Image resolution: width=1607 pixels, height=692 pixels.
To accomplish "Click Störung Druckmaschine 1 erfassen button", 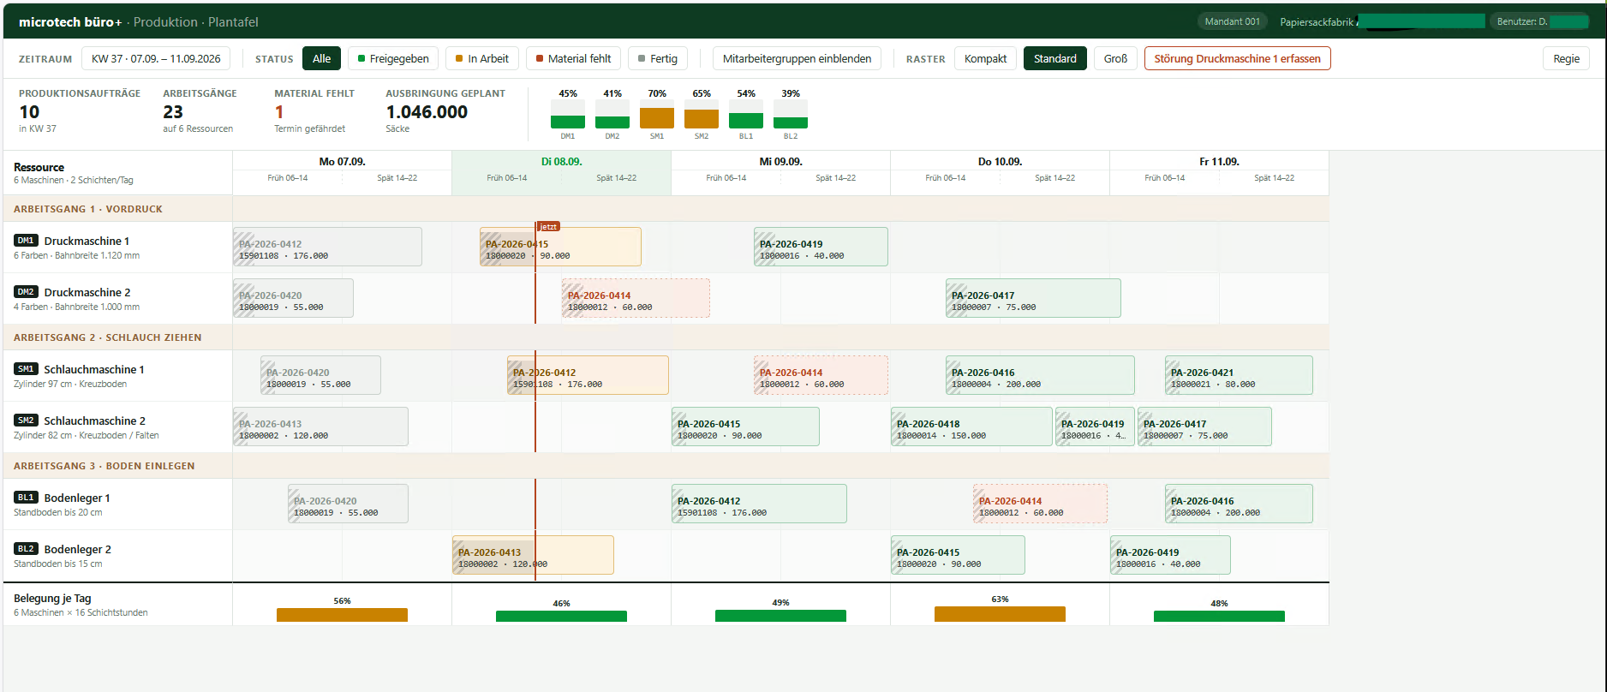I will coord(1237,58).
